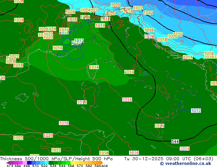Select the forecast time 'Tu 30-12-2025 09:00 UTC (06+03)'
The width and height of the screenshot is (217, 167).
coord(168,159)
